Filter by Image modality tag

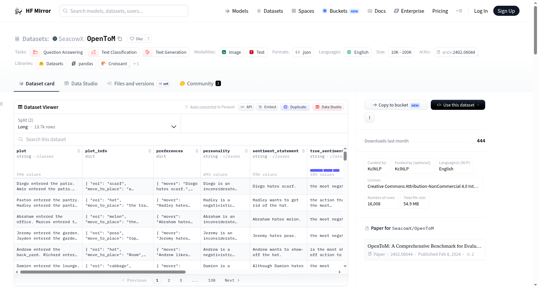pos(231,52)
